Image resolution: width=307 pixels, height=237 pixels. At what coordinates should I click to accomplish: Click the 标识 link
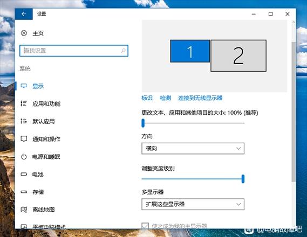pyautogui.click(x=147, y=98)
